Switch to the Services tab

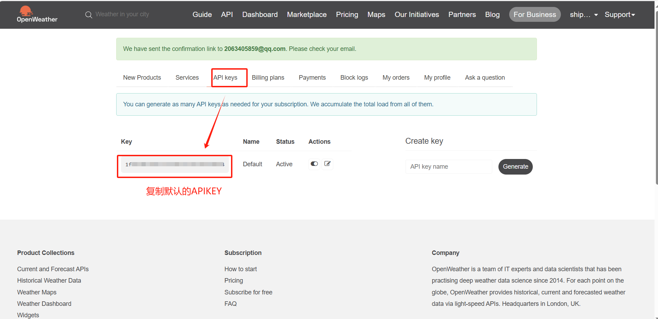[187, 78]
